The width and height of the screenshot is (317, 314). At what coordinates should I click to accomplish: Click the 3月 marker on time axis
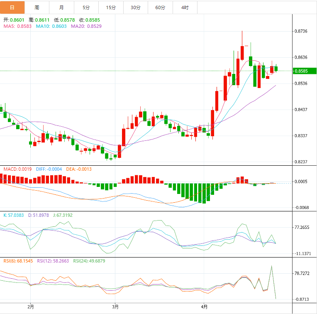click(x=115, y=307)
